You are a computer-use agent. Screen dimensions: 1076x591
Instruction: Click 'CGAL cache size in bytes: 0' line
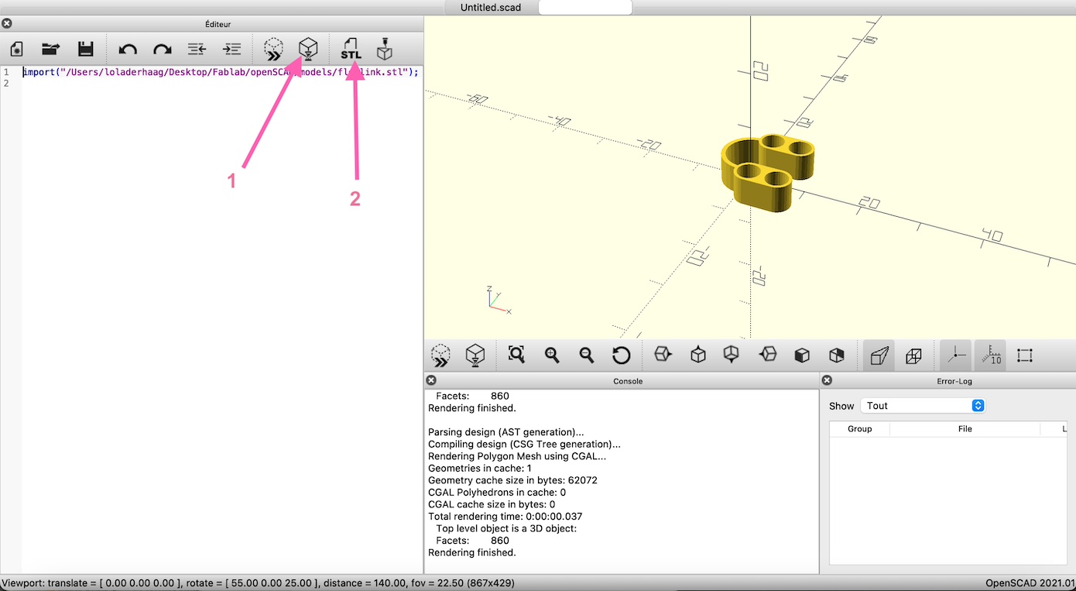pos(492,504)
